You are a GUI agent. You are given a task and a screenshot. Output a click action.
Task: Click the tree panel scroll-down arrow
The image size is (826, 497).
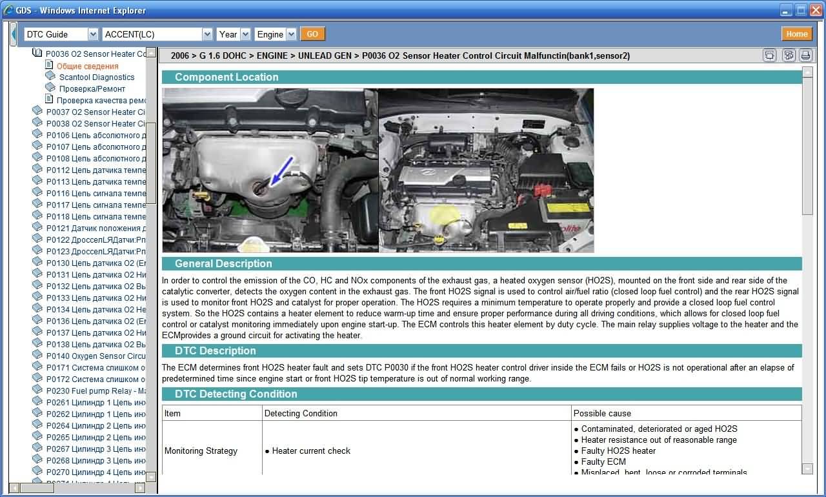(151, 477)
